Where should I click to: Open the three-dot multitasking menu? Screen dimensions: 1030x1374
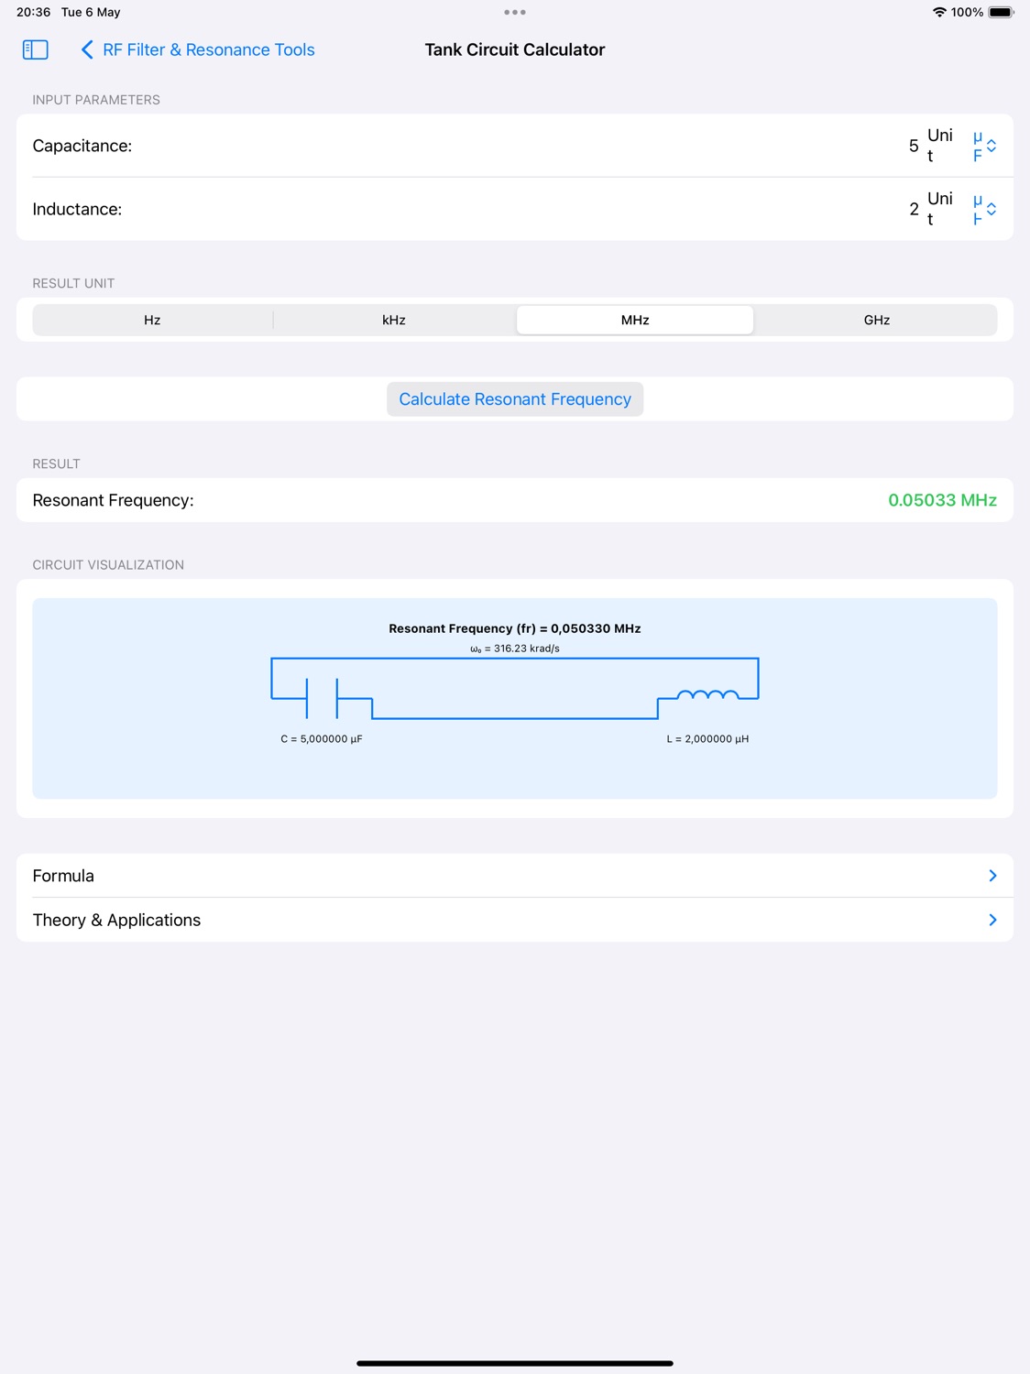515,12
